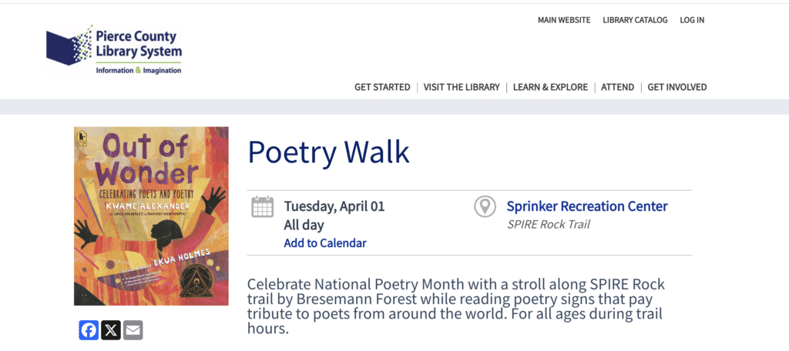This screenshot has width=789, height=351.
Task: Click Add to Calendar link
Action: tap(325, 243)
